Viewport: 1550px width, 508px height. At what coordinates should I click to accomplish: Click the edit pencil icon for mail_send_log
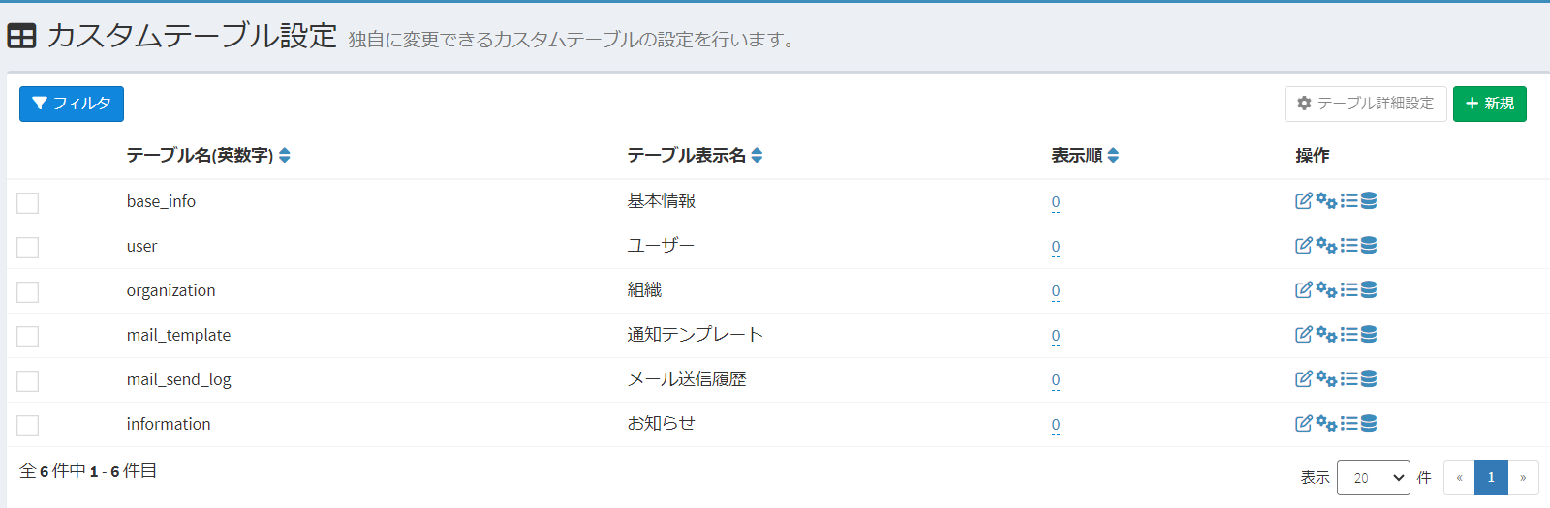1304,379
